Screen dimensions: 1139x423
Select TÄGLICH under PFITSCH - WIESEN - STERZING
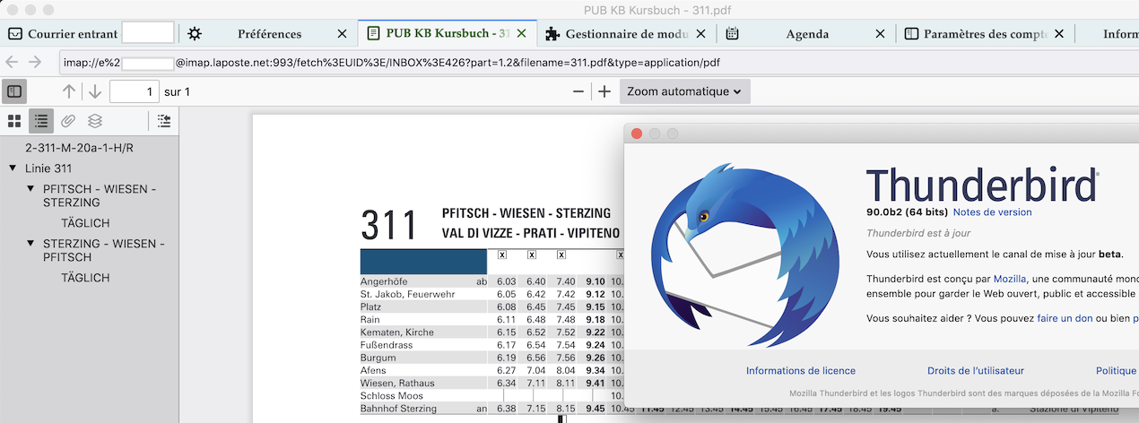point(85,223)
